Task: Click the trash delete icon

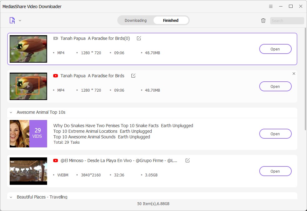Action: (x=263, y=21)
